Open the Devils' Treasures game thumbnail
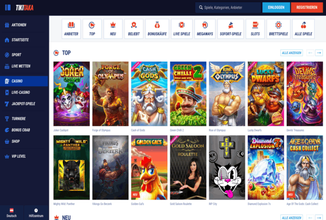The width and height of the screenshot is (326, 220). (305, 94)
